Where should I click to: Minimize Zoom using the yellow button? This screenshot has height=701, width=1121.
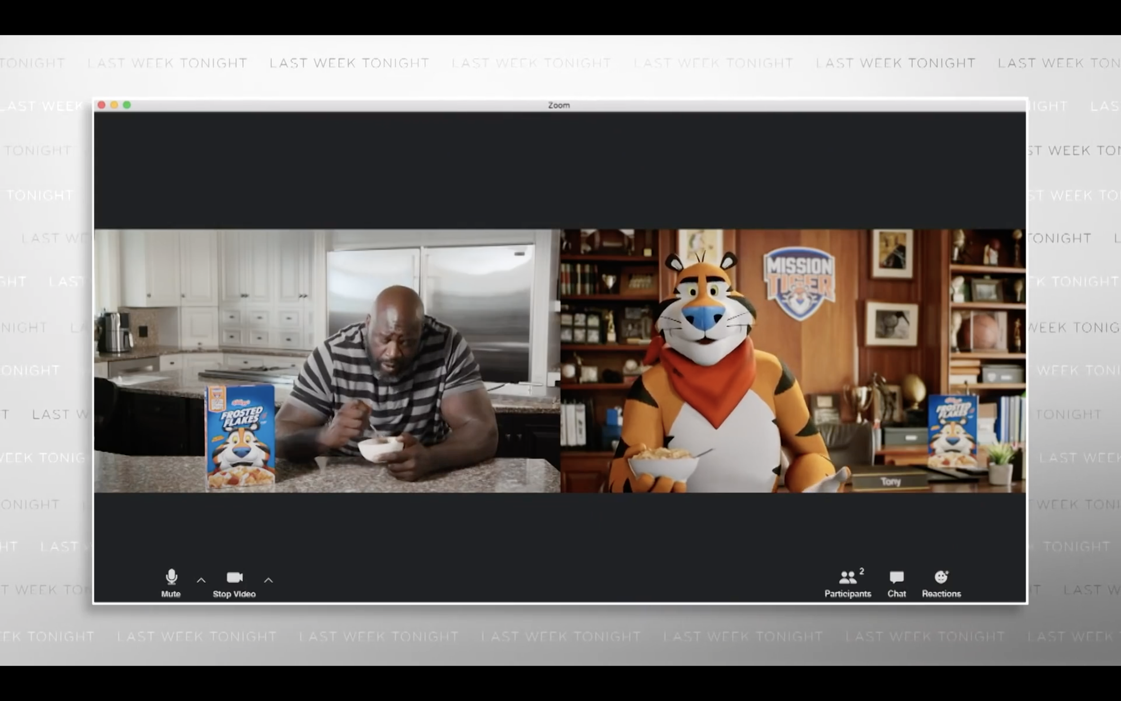(x=114, y=105)
